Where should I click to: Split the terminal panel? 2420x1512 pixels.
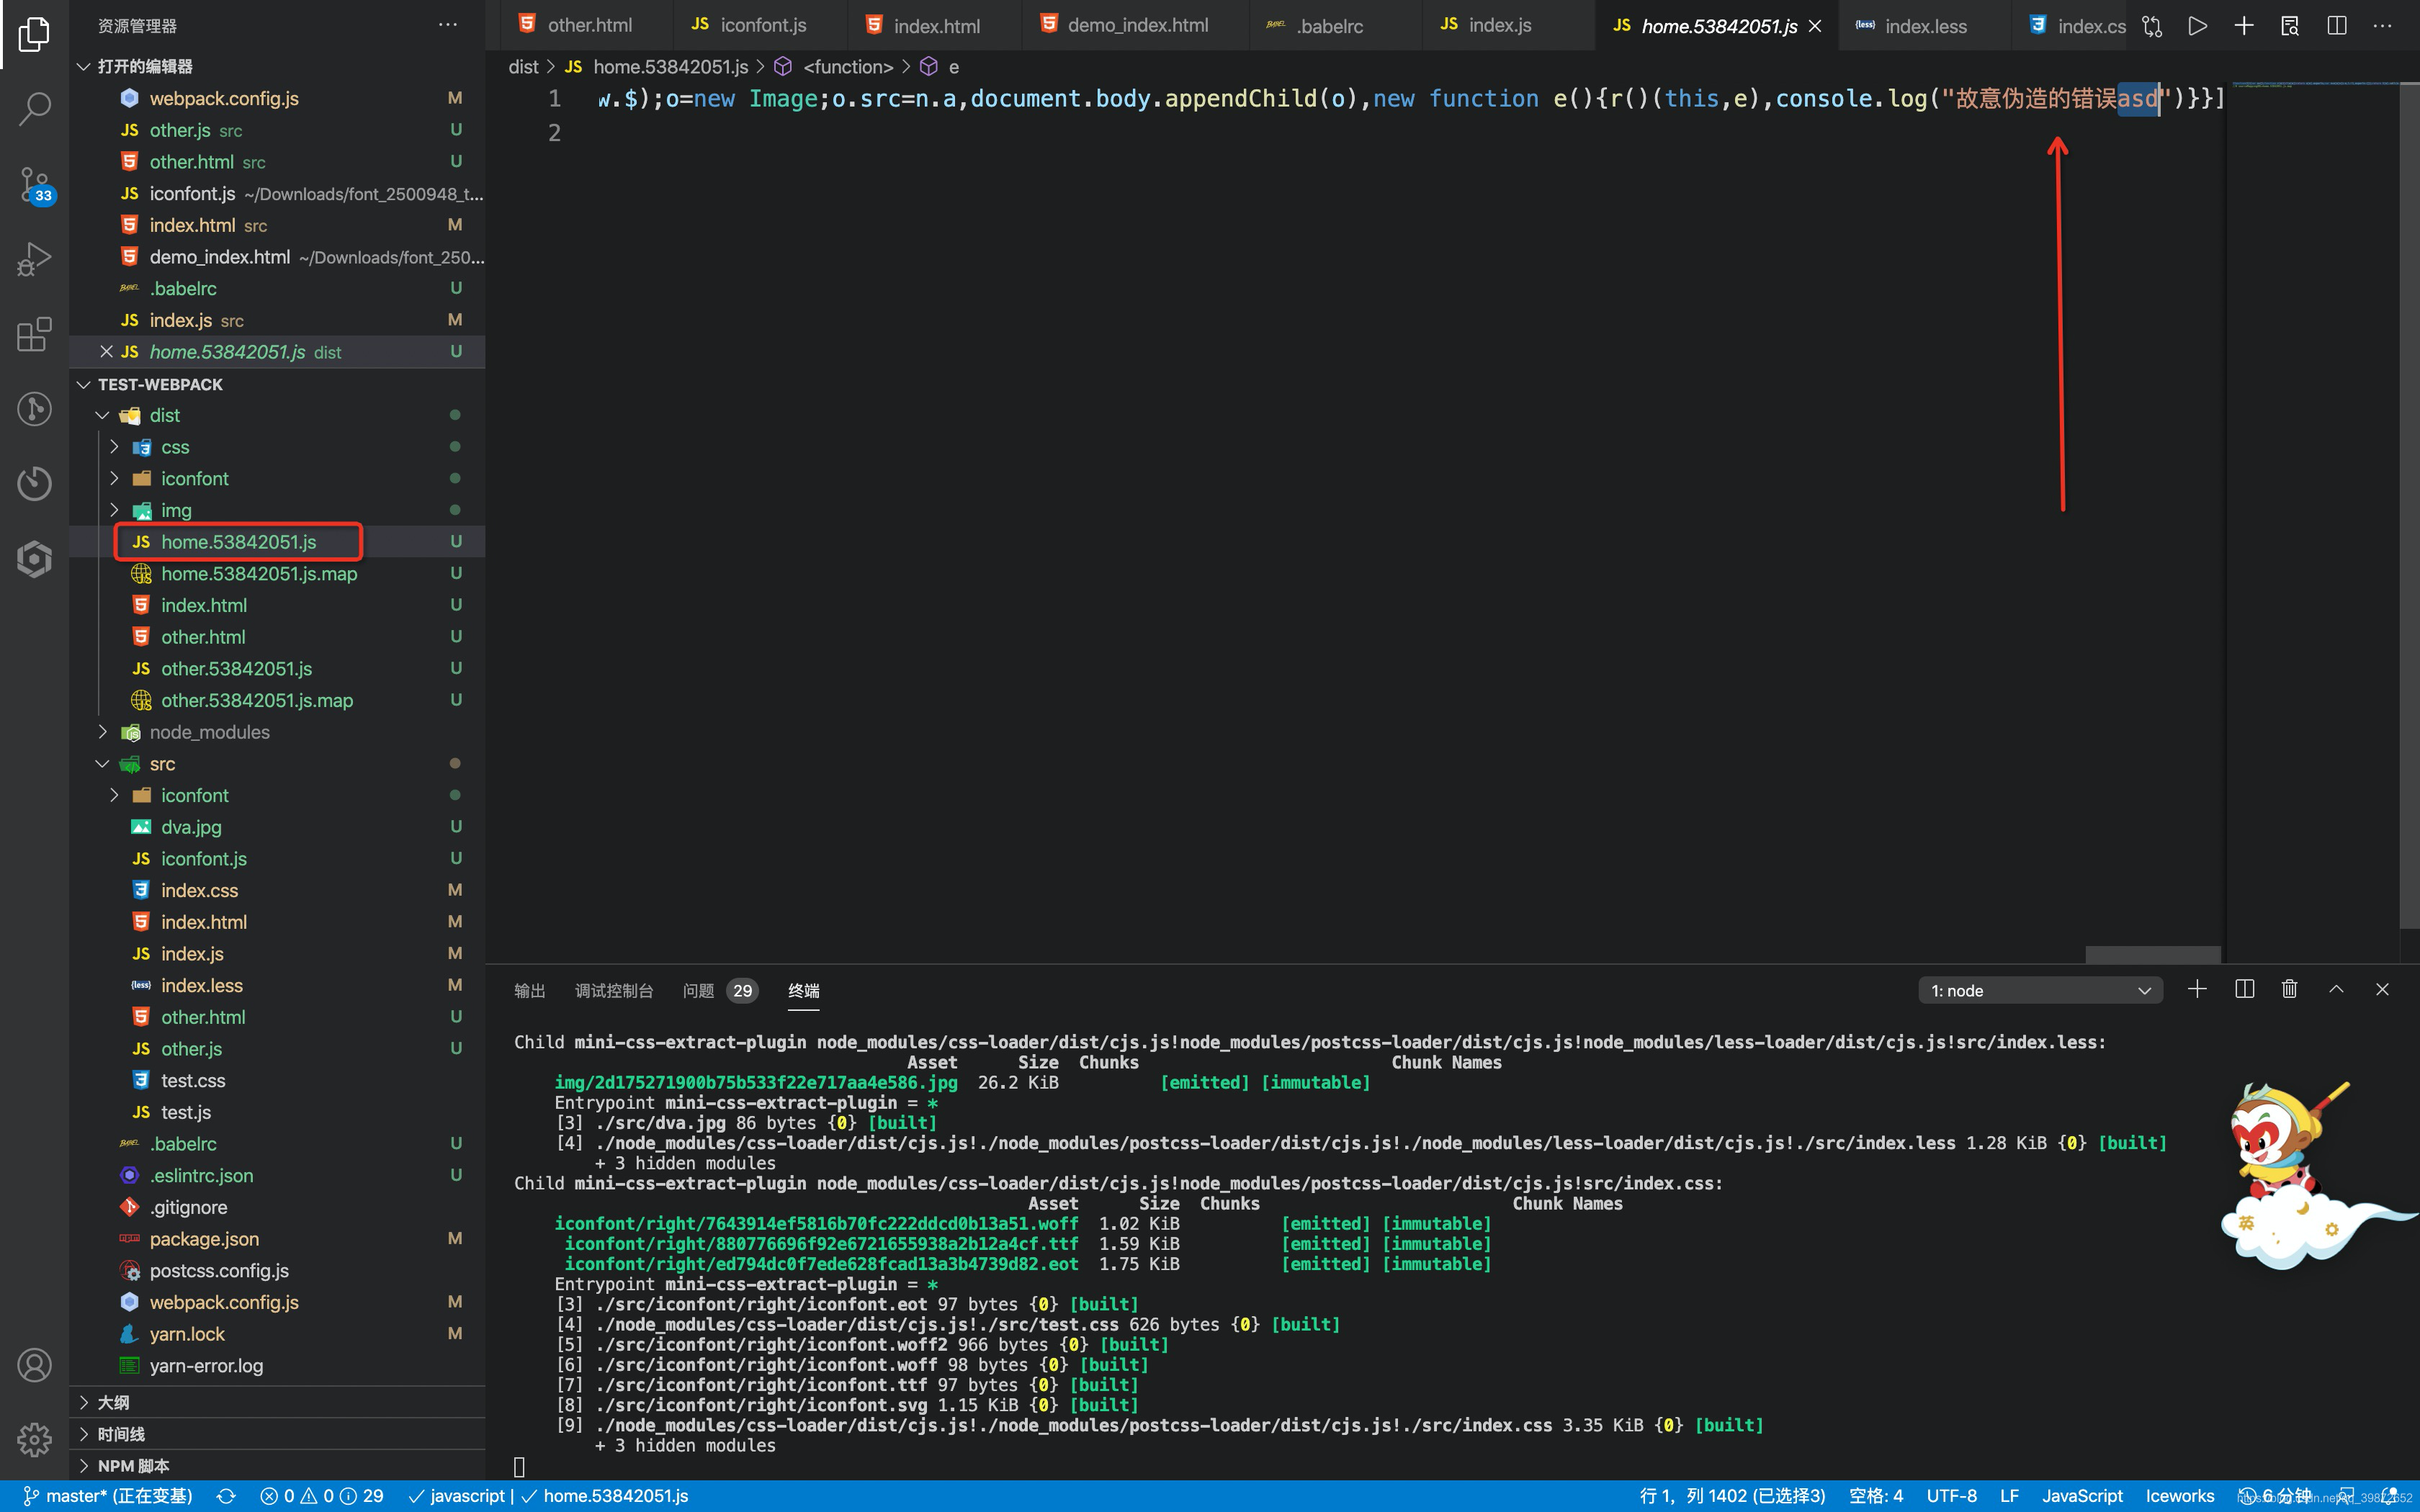point(2244,989)
